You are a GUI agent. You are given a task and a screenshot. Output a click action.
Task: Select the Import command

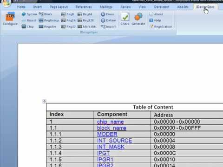(108, 26)
